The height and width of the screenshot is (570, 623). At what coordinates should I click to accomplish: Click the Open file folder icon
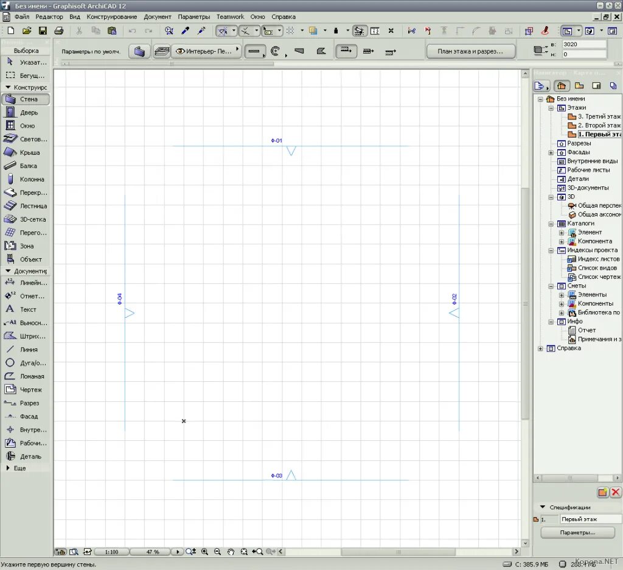[x=27, y=30]
